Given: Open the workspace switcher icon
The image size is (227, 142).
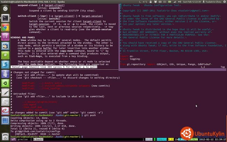Looking at the screenshot, I should tap(5, 121).
